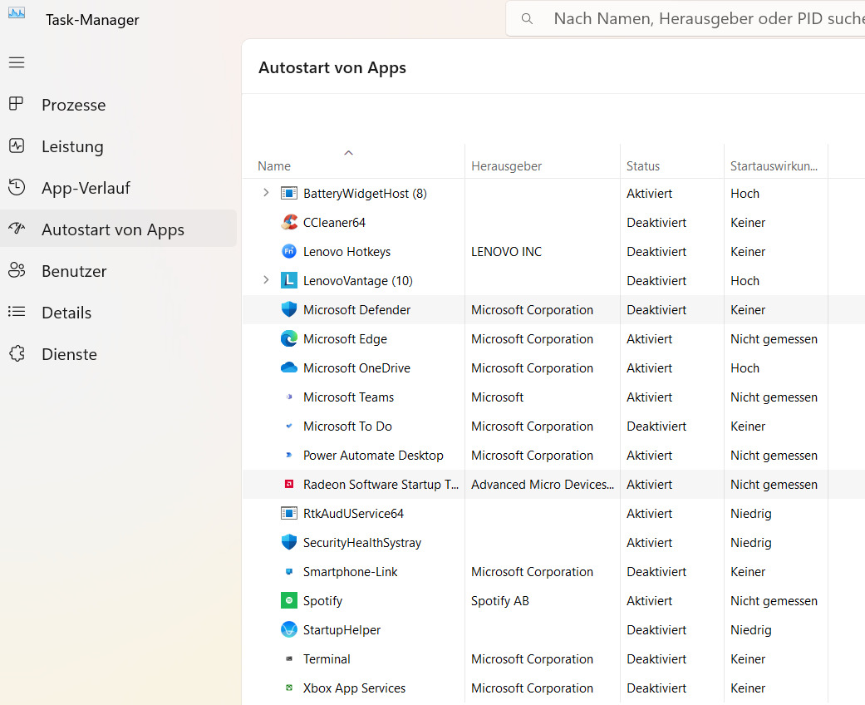Click the CCleaner64 app icon
This screenshot has width=865, height=705.
click(289, 222)
